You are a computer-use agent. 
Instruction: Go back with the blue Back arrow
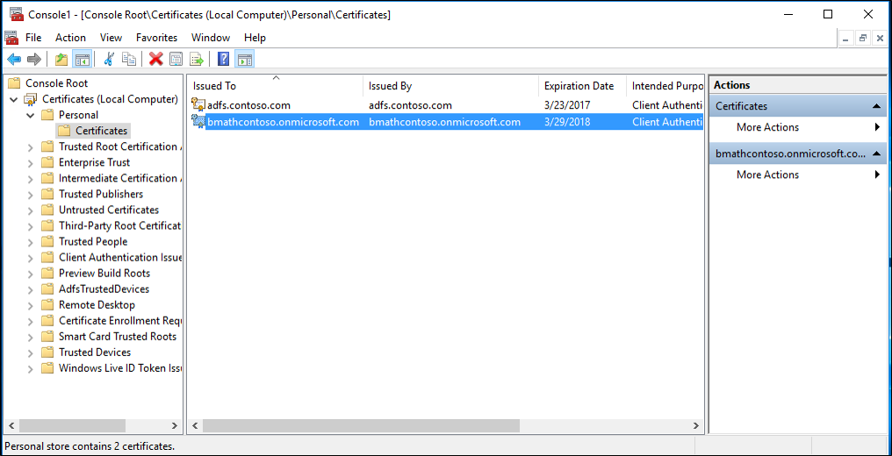click(14, 59)
